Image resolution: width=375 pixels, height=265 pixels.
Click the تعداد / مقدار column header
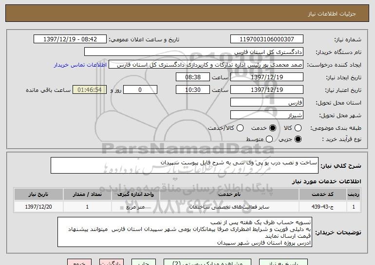point(87,194)
